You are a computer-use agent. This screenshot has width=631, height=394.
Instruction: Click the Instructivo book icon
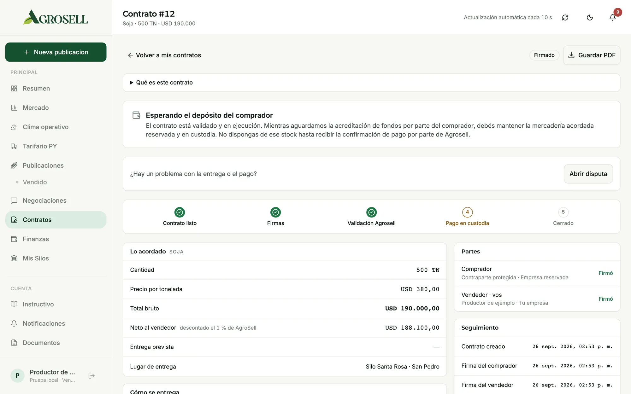tap(14, 304)
